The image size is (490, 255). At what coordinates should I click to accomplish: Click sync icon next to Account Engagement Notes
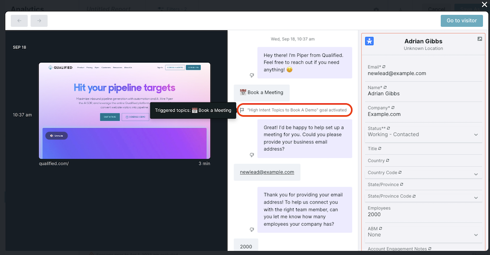point(430,249)
